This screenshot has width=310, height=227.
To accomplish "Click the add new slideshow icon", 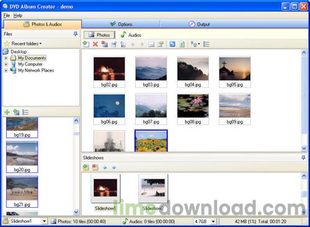I will [x=86, y=167].
